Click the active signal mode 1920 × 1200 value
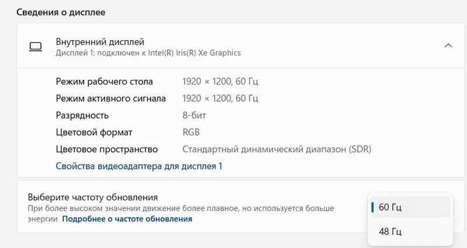Image resolution: width=467 pixels, height=248 pixels. [x=220, y=98]
